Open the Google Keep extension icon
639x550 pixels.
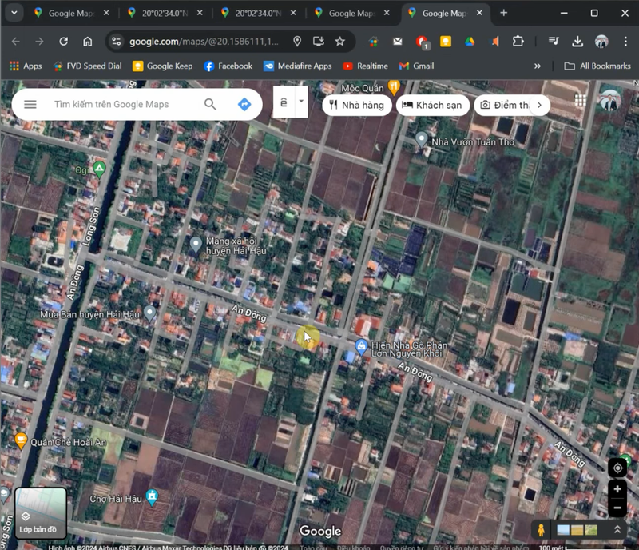tap(446, 42)
